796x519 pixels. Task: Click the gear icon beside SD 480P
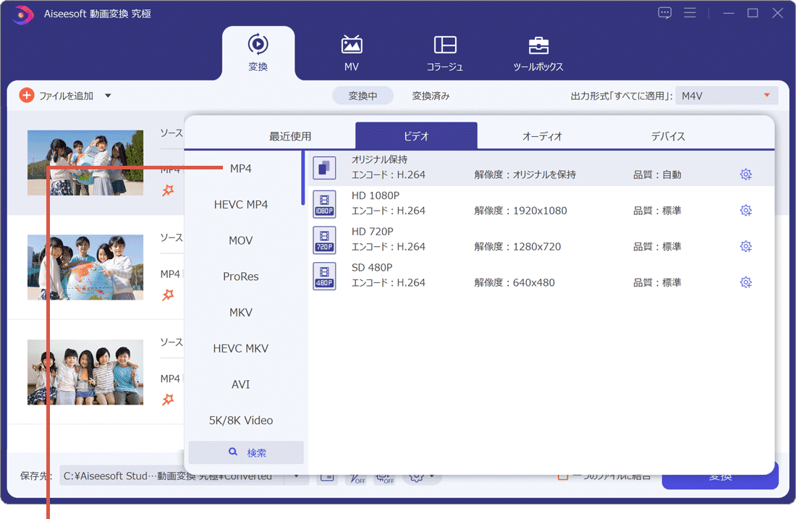pos(746,282)
